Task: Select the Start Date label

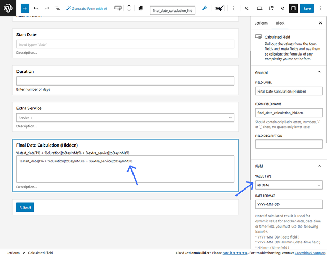Action: pyautogui.click(x=26, y=35)
